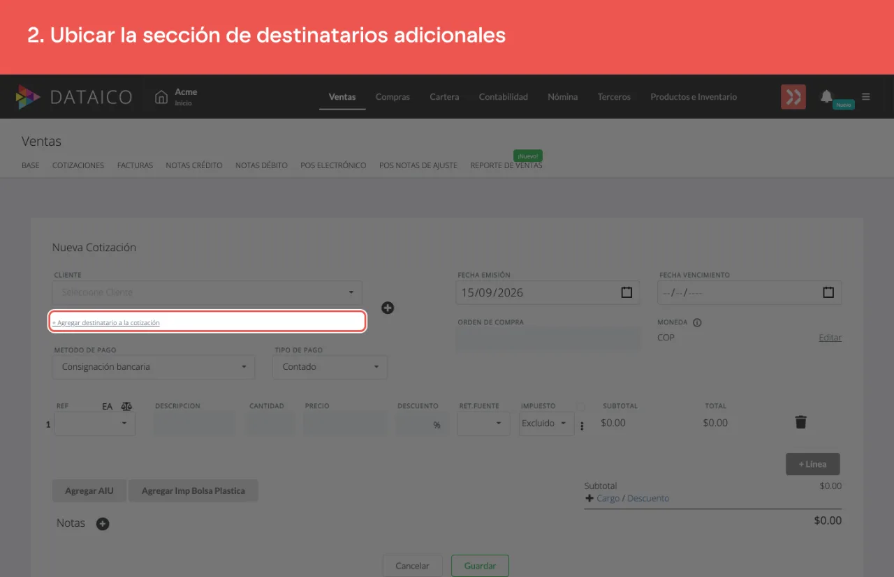
Task: Open the Método de Pago dropdown
Action: pyautogui.click(x=154, y=367)
